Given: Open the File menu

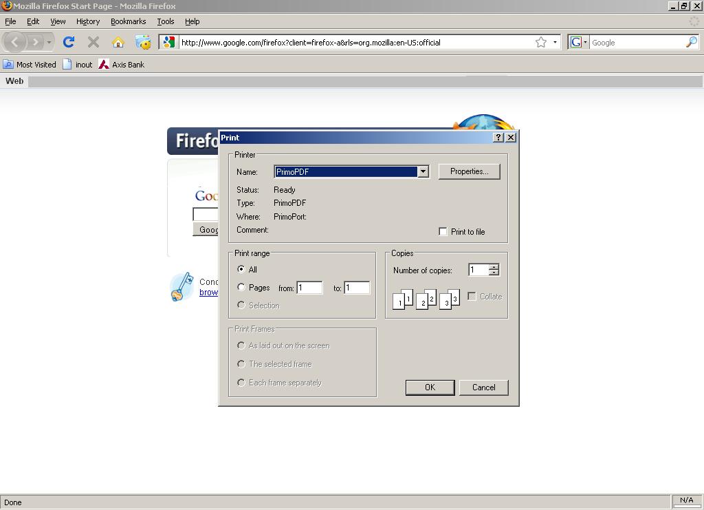Looking at the screenshot, I should click(x=10, y=21).
